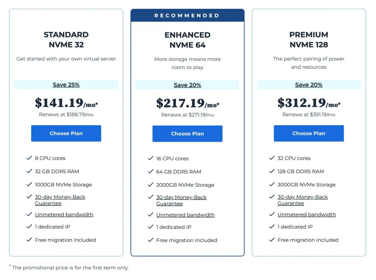Viewport: 376px width, 280px height.
Task: Click Unmetered bandwidth link in Premium plan
Action: 307,214
